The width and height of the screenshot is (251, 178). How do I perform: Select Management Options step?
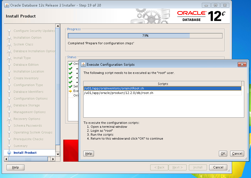(x=30, y=112)
